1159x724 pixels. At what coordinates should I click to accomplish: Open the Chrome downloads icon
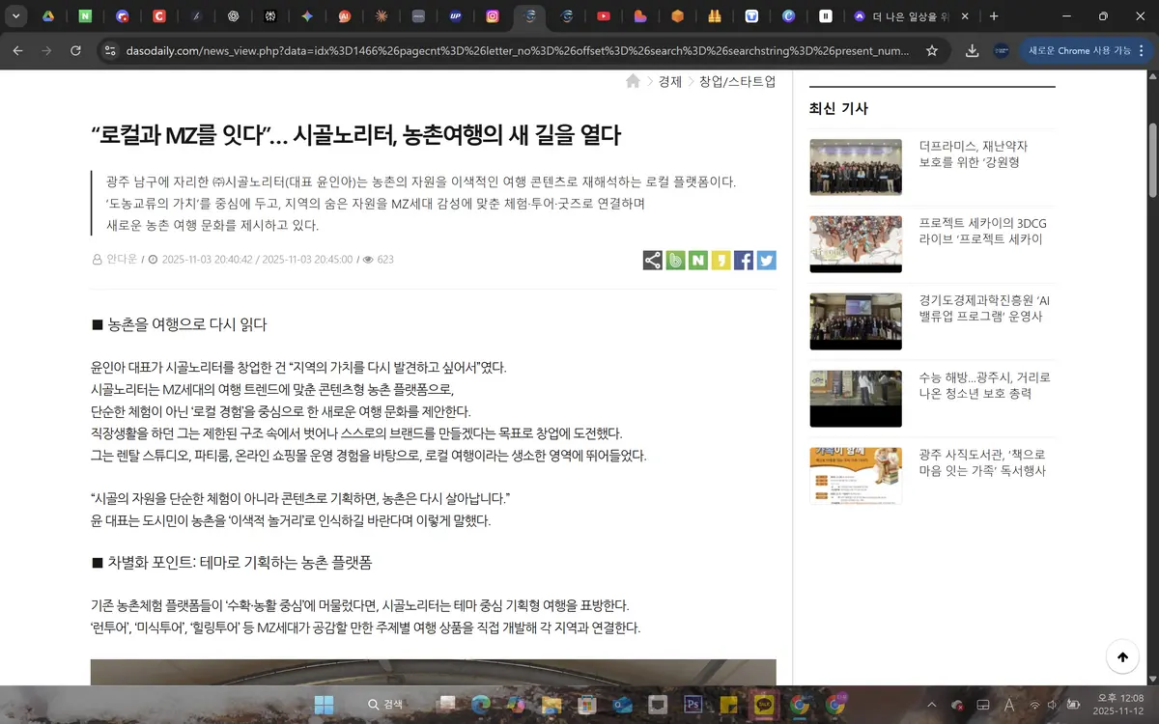click(x=973, y=50)
